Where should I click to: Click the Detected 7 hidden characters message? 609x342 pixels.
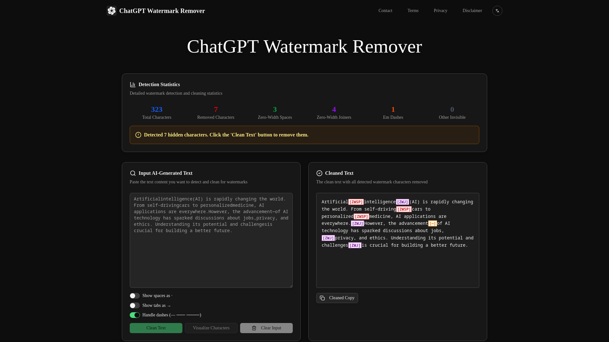coord(226,135)
